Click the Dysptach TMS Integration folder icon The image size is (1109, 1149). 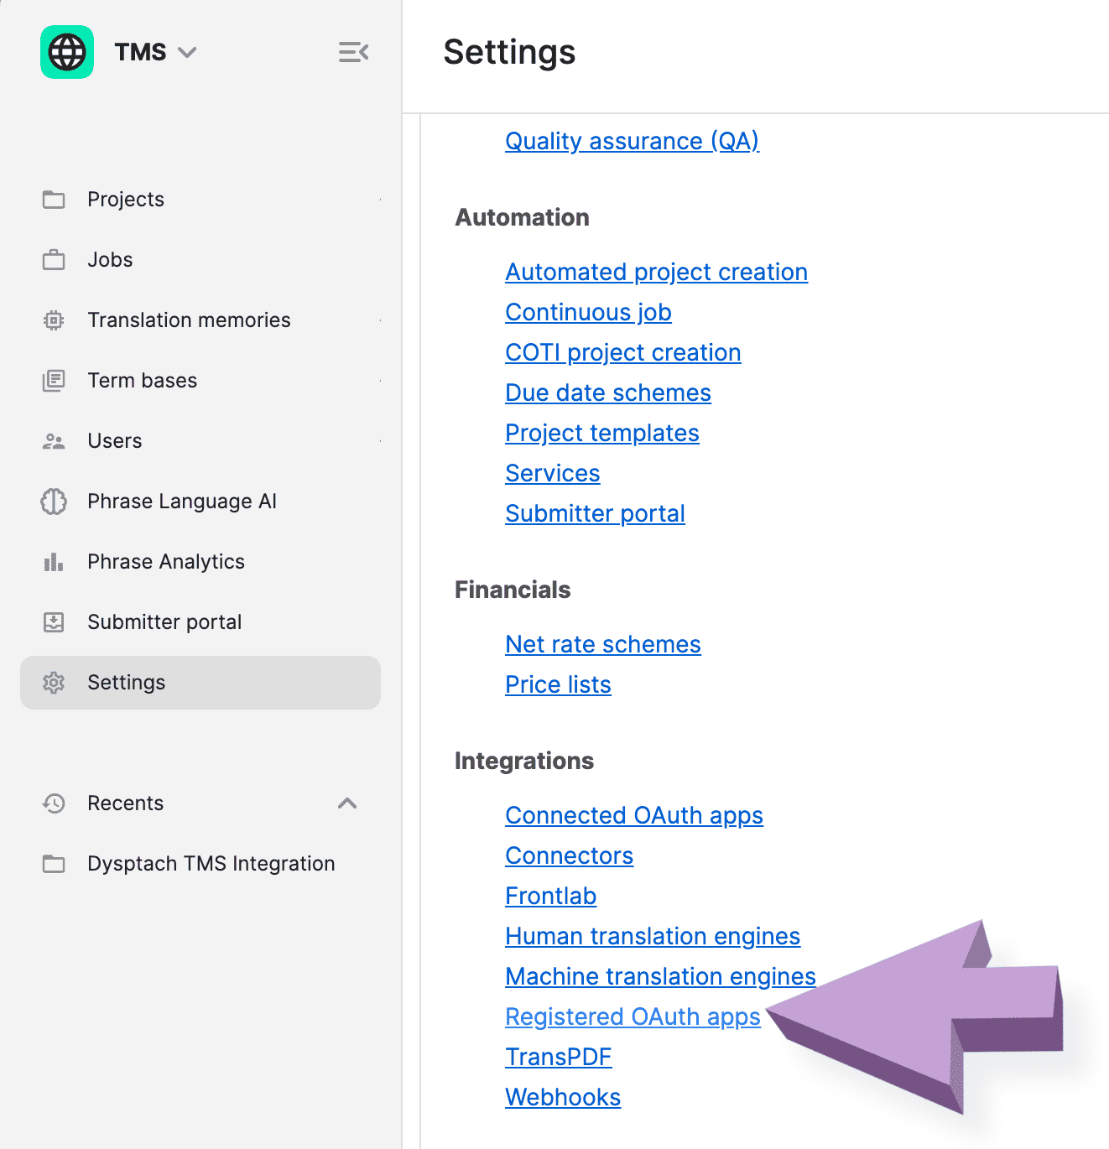(54, 864)
